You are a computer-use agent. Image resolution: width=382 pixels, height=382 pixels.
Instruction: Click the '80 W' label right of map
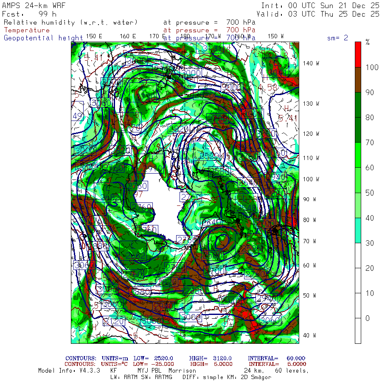(310, 220)
